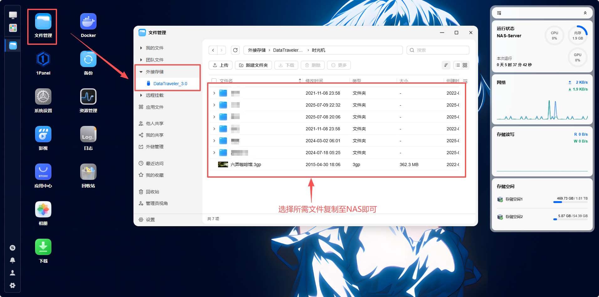This screenshot has width=599, height=297.
Task: Select the running file manager dock icon
Action: [x=13, y=45]
